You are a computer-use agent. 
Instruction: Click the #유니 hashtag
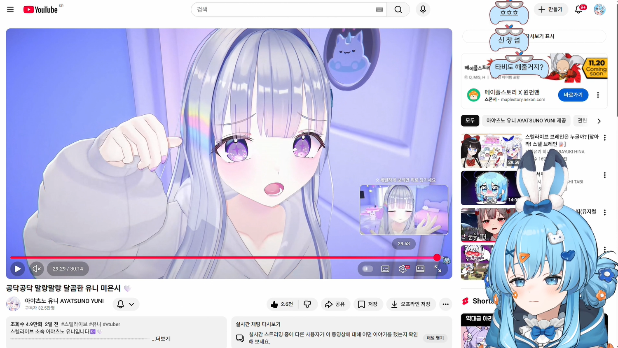pos(95,324)
